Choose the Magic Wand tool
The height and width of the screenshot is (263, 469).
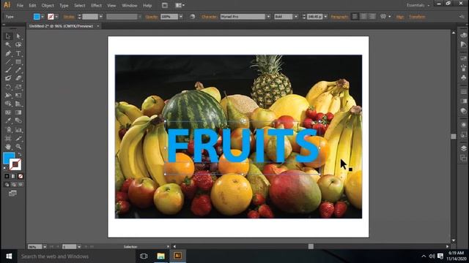click(x=8, y=45)
